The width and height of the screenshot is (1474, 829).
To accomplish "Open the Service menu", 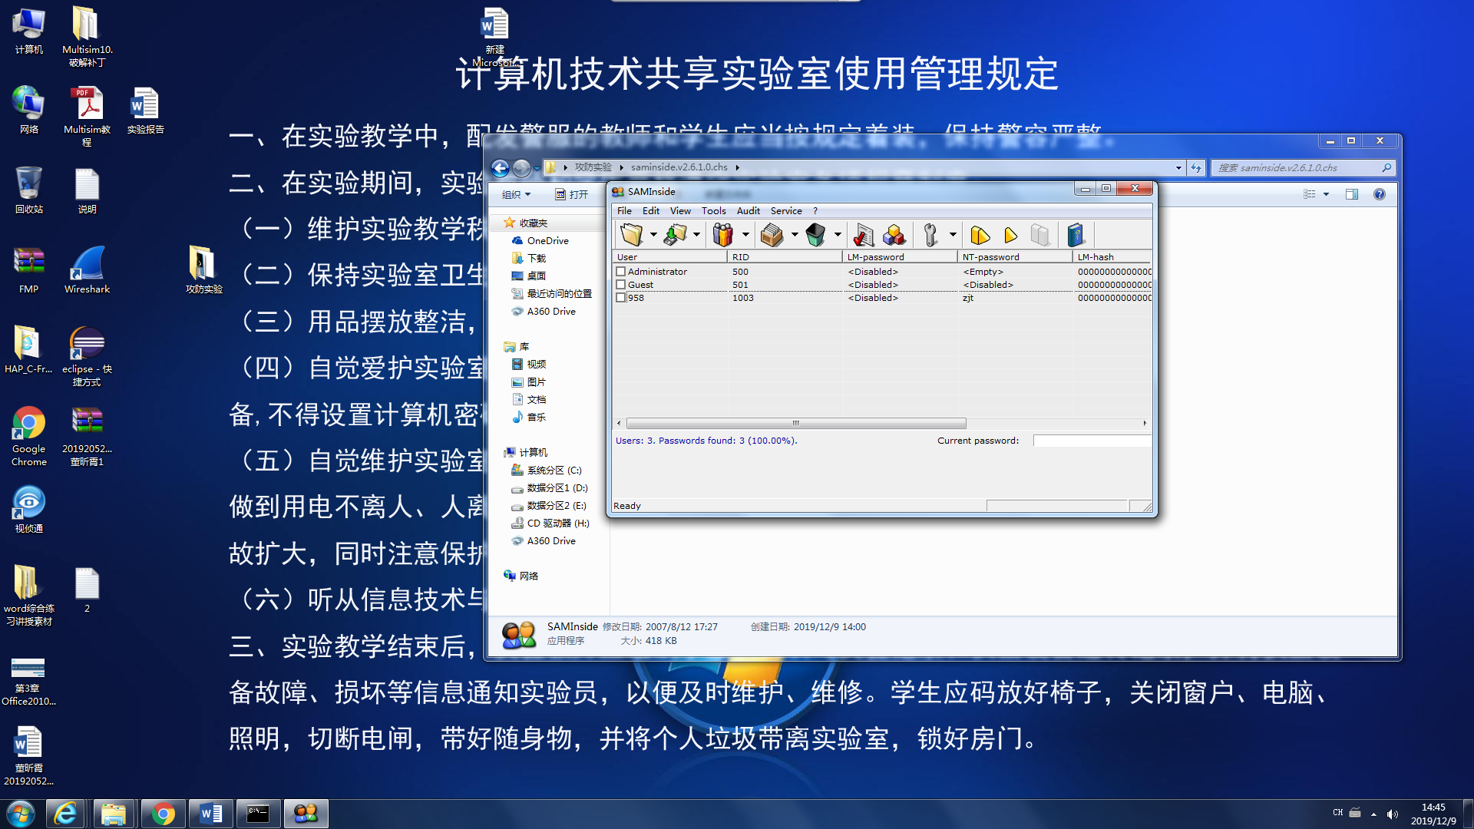I will (785, 211).
